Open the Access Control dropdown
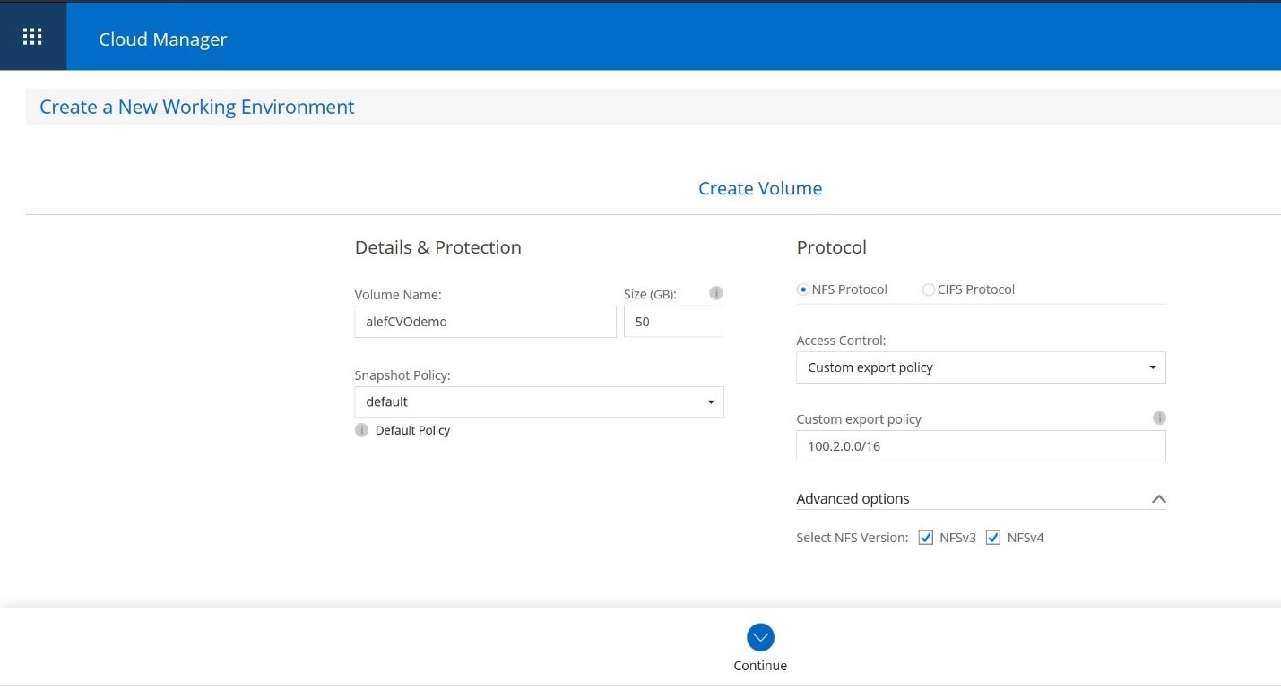Viewport: 1281px width, 690px height. coord(981,367)
